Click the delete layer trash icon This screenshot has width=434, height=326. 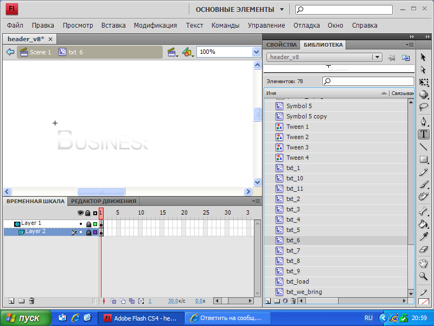click(x=31, y=301)
